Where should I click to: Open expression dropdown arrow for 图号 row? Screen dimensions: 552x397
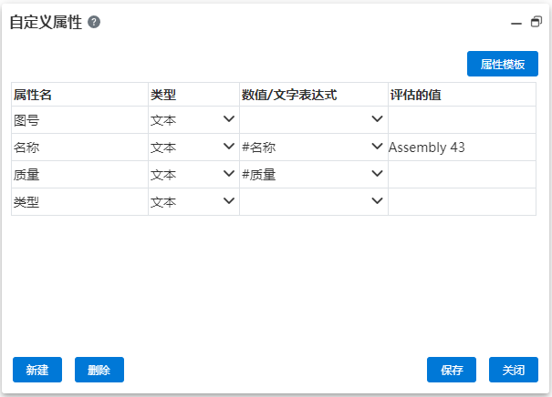click(x=377, y=118)
